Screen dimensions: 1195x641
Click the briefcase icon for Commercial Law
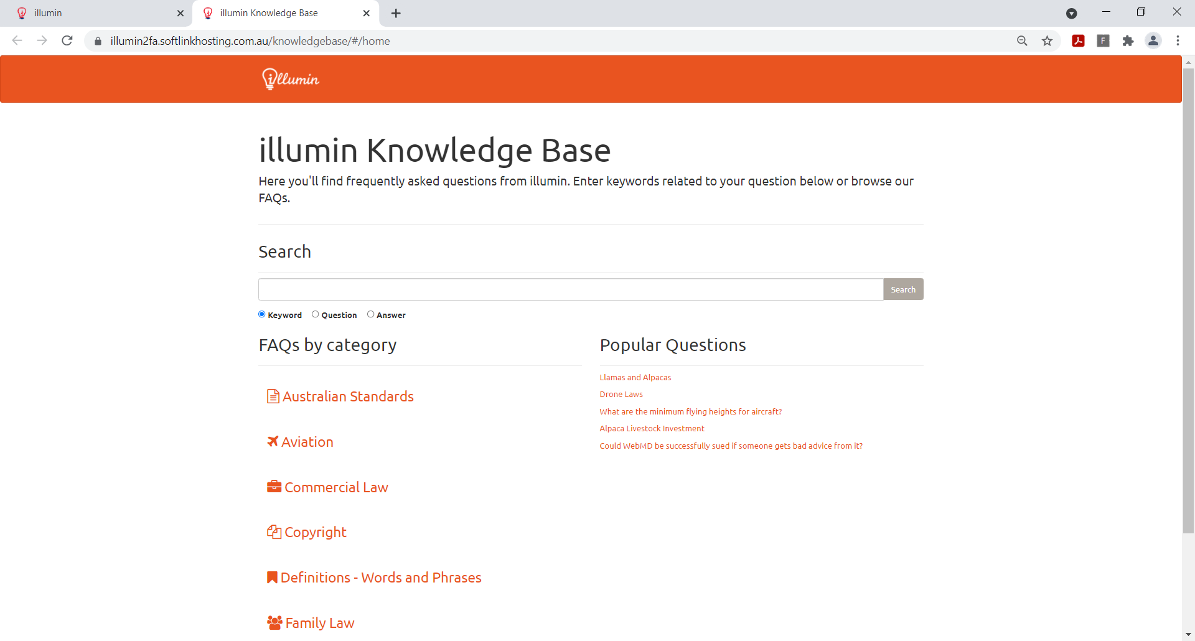tap(273, 486)
